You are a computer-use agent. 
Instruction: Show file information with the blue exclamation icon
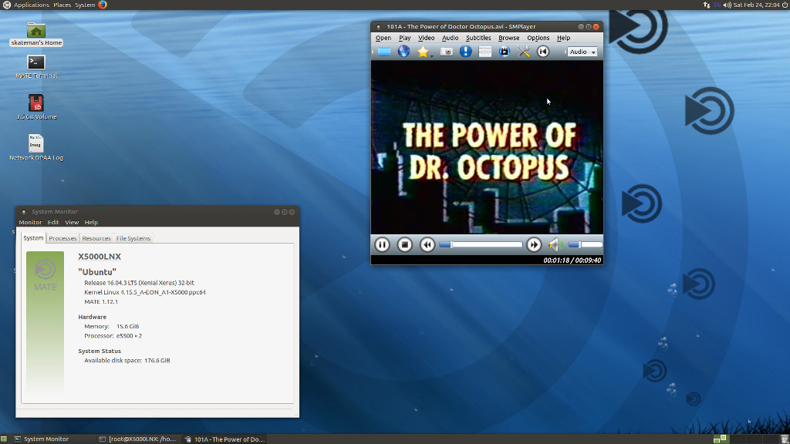(x=465, y=52)
